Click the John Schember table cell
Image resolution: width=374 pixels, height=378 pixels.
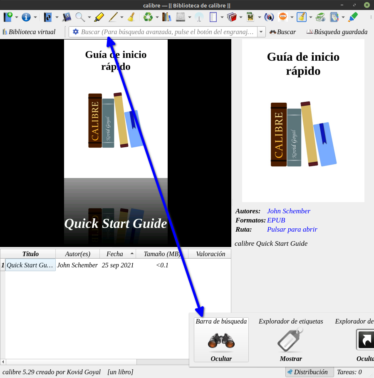[x=77, y=265]
